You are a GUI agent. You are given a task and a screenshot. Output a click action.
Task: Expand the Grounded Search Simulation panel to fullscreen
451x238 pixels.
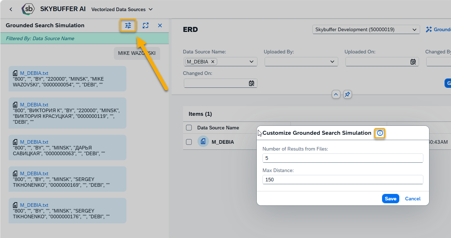(145, 25)
